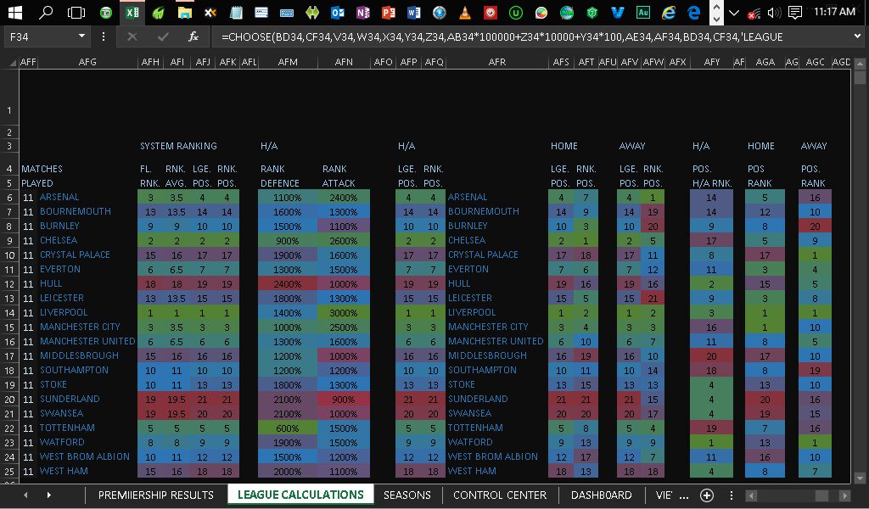This screenshot has height=509, width=869.
Task: Launch Word from the taskbar
Action: coord(414,12)
